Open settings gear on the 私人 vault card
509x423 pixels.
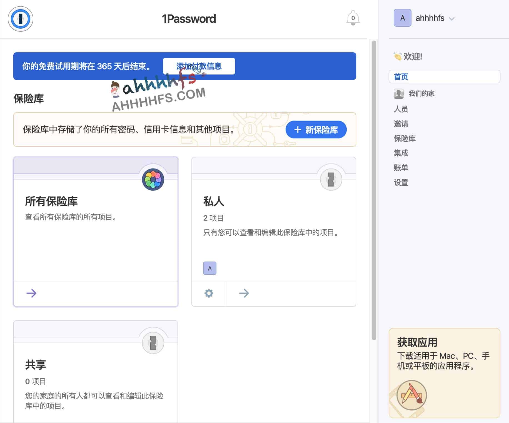click(x=209, y=293)
